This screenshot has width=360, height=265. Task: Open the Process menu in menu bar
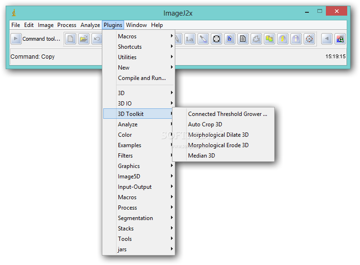pos(67,25)
